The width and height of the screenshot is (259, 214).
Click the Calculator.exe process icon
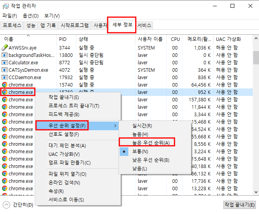pyautogui.click(x=5, y=62)
